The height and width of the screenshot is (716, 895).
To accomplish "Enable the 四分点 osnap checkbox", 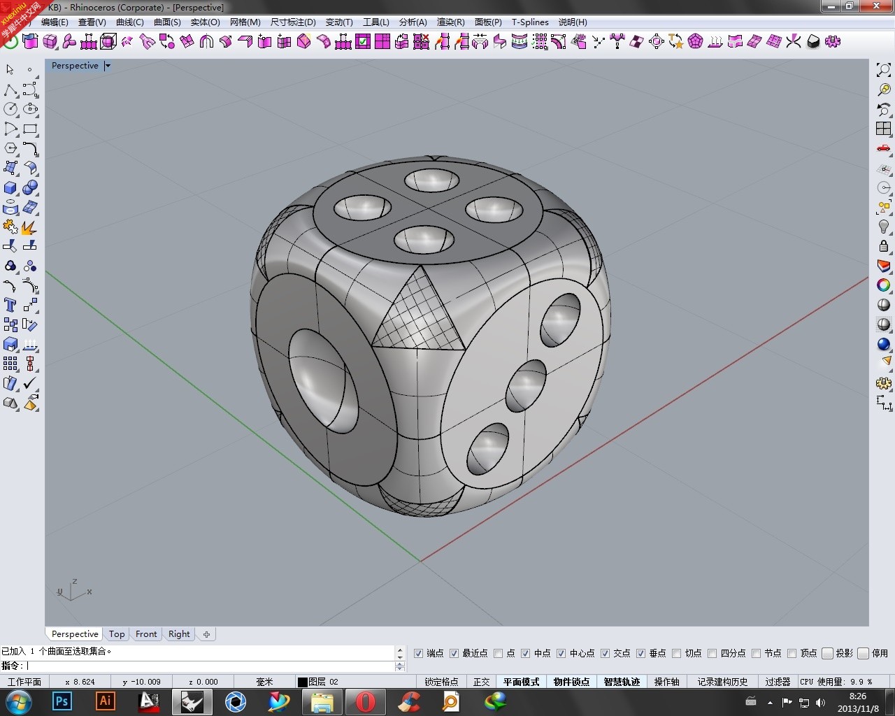I will tap(712, 653).
